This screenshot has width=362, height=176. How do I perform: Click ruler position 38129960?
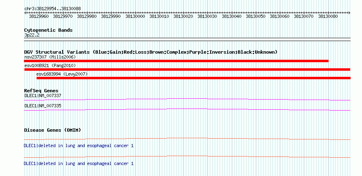(x=39, y=16)
